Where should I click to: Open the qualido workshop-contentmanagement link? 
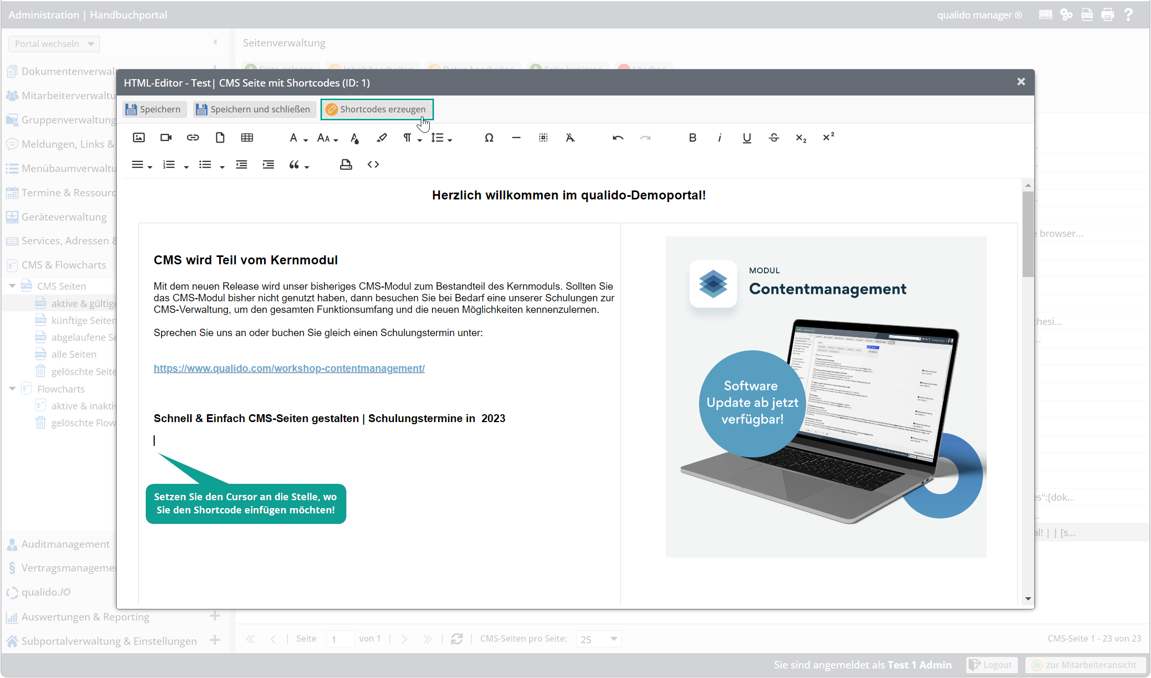click(x=289, y=368)
